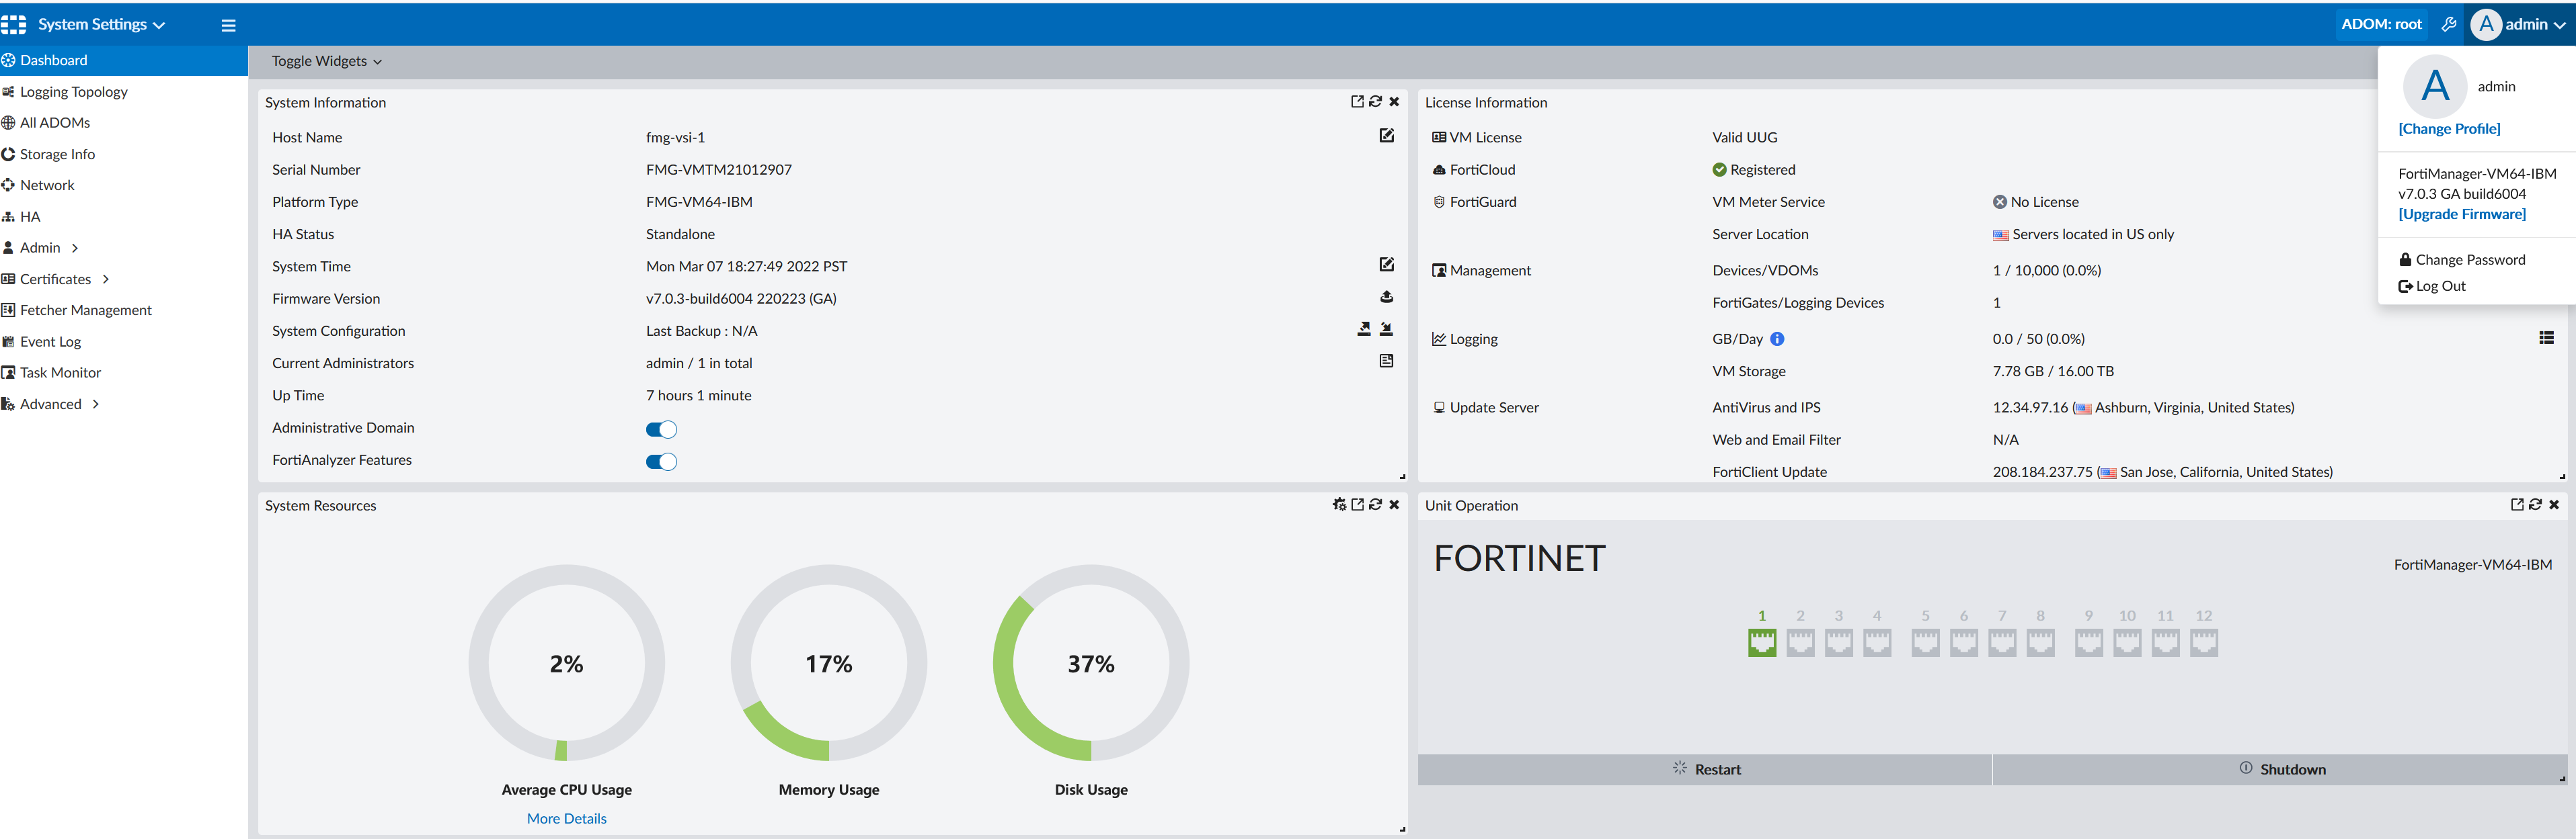Click the Disk Usage gauge

[1090, 664]
